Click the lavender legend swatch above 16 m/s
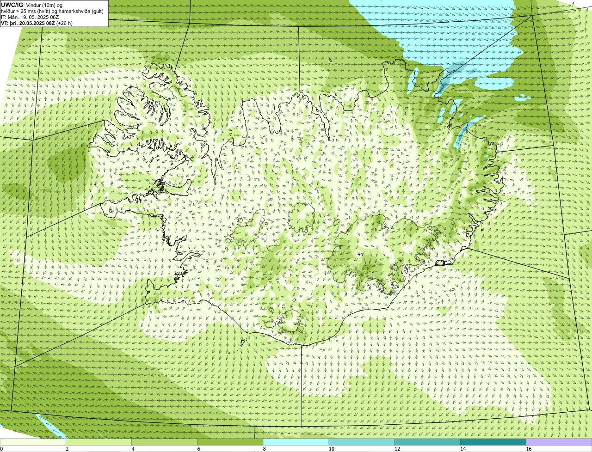592x452 pixels. 559,442
